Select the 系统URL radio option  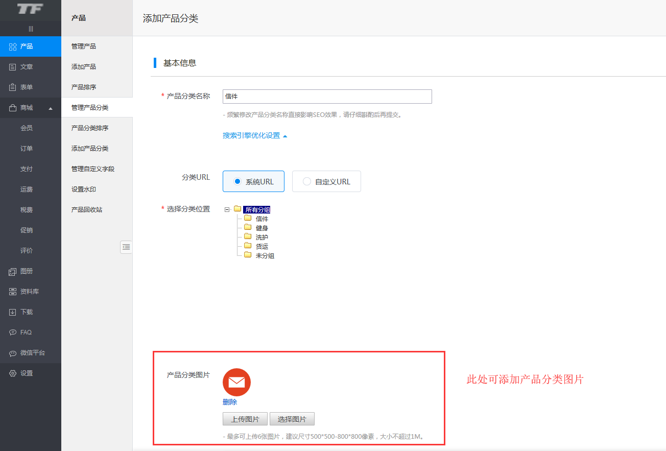tap(237, 181)
